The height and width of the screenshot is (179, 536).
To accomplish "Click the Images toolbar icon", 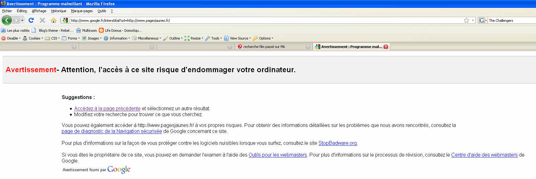I will (x=84, y=38).
